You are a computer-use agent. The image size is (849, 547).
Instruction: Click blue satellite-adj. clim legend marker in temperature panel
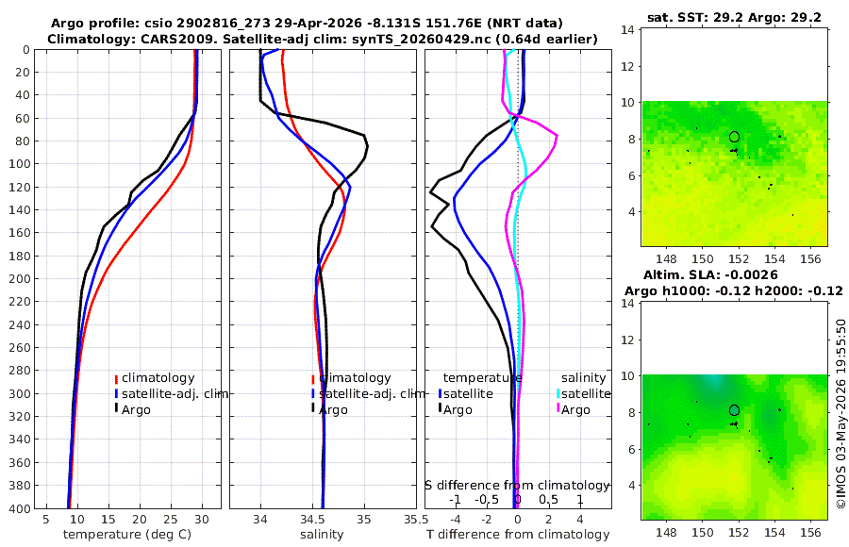pyautogui.click(x=116, y=393)
